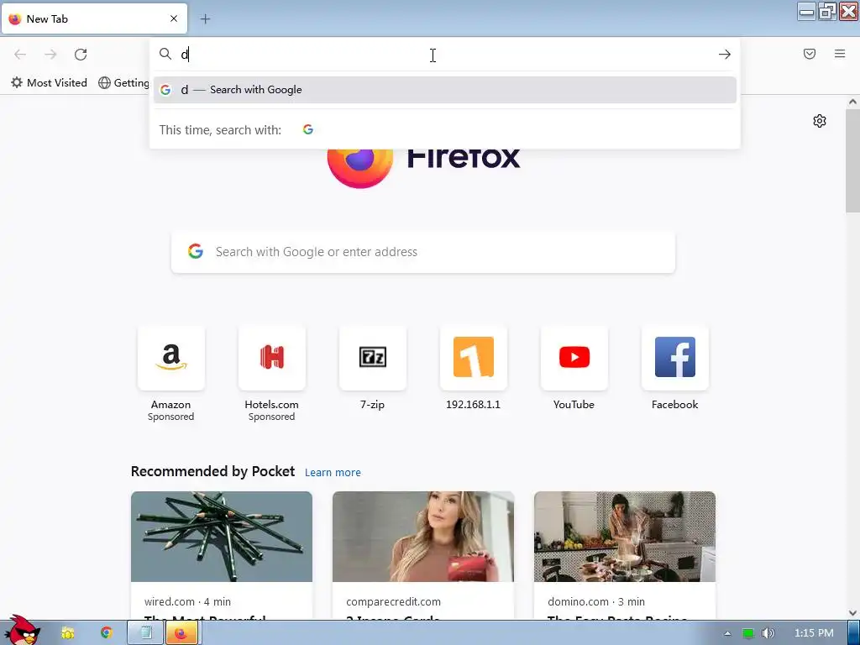Open new tab personalize gear icon
860x645 pixels.
click(x=820, y=121)
